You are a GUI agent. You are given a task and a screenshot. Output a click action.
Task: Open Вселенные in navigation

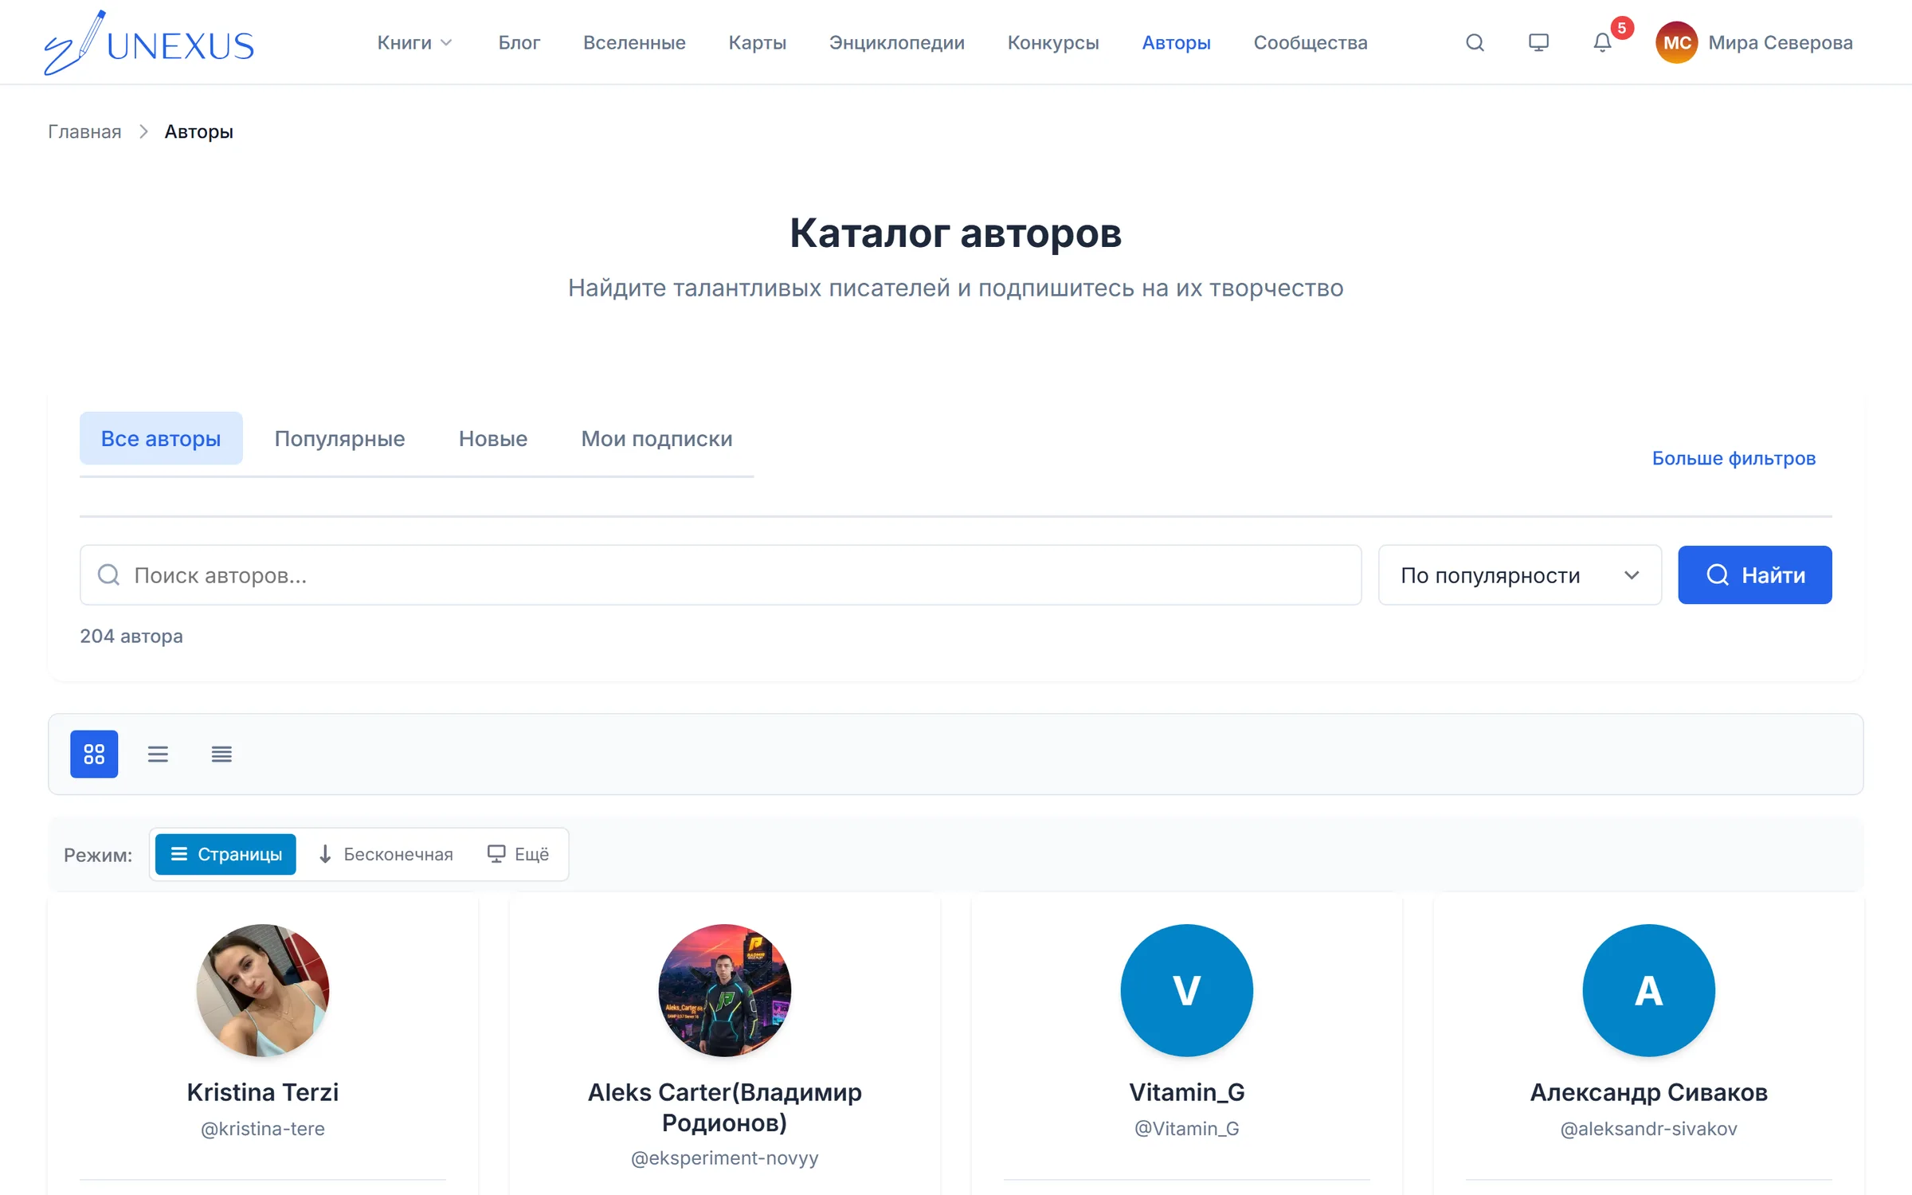pos(634,42)
